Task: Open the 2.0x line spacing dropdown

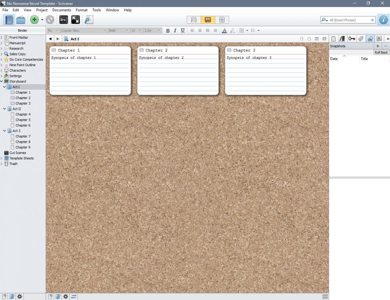Action: coord(152,30)
